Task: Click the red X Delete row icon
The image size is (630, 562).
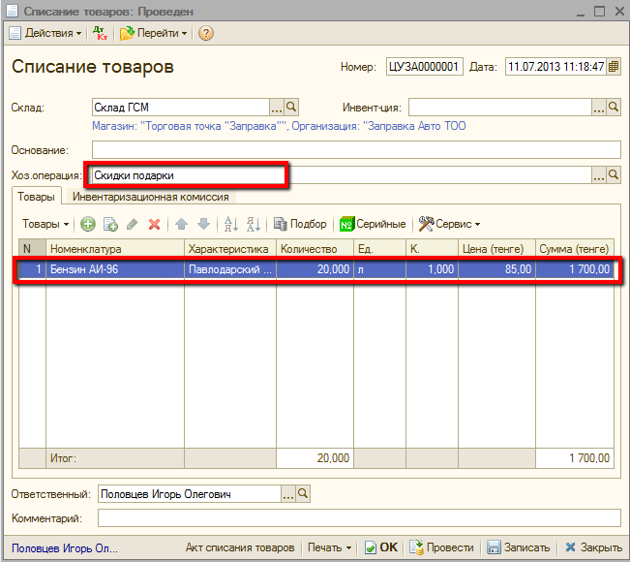Action: [x=153, y=224]
